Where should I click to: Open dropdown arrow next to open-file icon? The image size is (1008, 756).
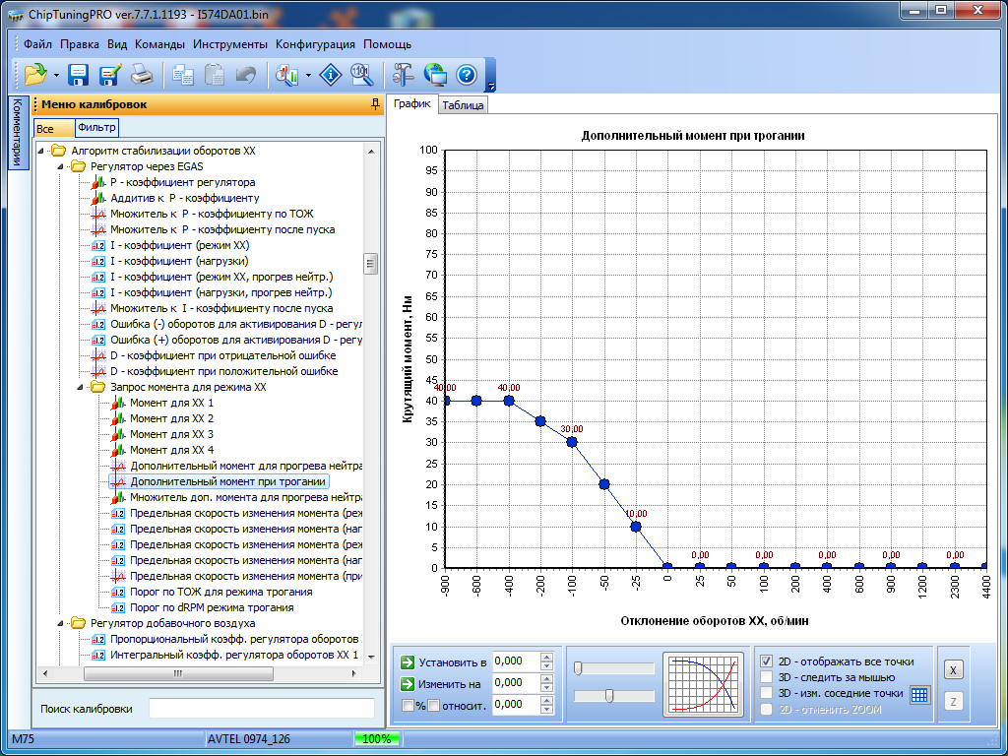click(57, 75)
